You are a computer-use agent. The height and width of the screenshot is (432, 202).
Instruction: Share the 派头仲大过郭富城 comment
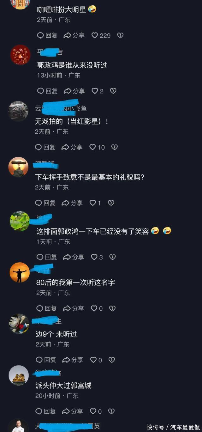click(73, 411)
